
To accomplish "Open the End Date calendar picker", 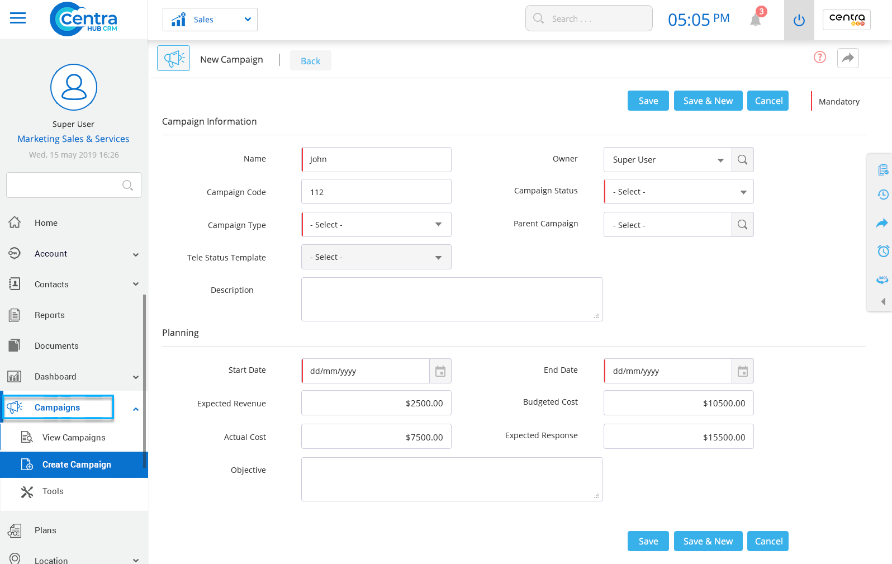I will coord(743,371).
